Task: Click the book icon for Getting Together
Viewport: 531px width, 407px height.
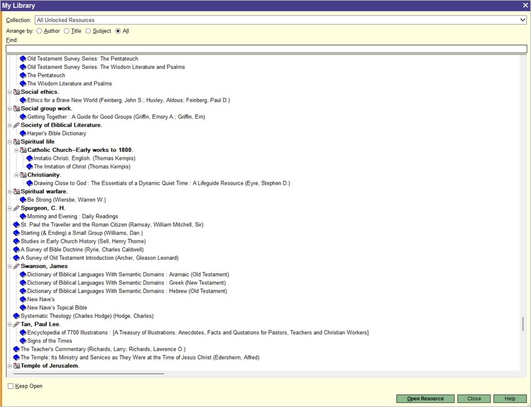Action: coord(23,117)
